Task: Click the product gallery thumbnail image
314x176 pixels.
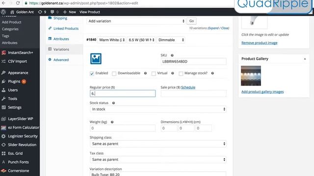Action: coord(251,76)
